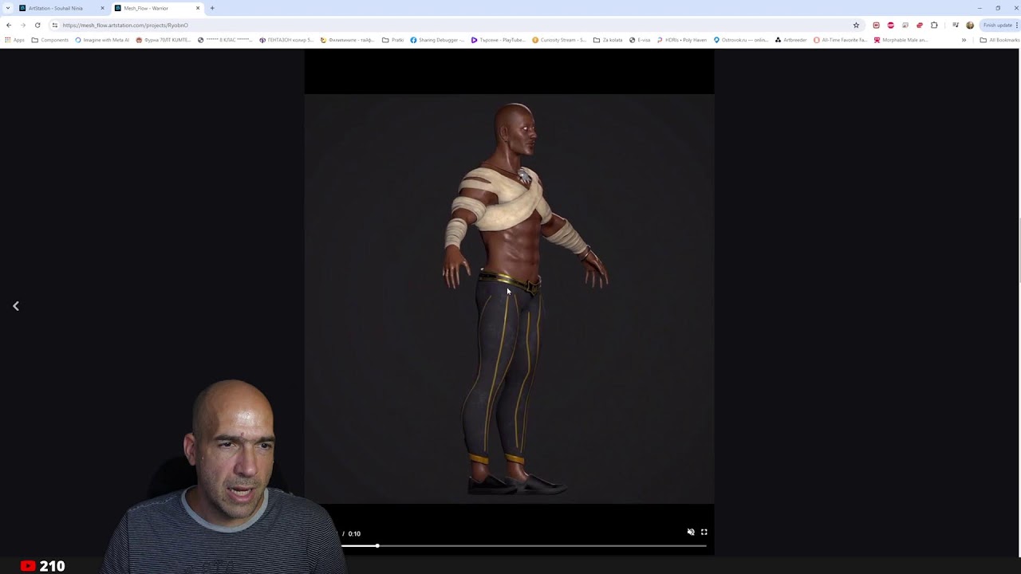Open the Chrome profile avatar
This screenshot has height=574, width=1021.
coord(970,25)
